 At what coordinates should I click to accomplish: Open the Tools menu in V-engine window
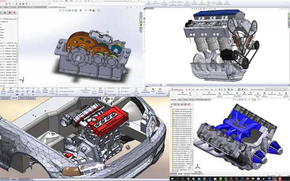point(202,89)
